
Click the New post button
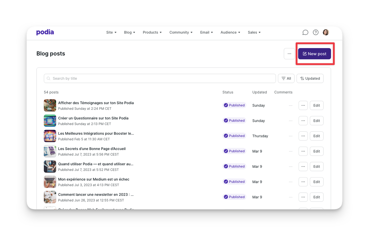[x=314, y=54]
